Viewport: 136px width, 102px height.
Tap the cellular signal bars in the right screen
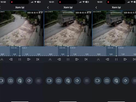click(x=128, y=2)
